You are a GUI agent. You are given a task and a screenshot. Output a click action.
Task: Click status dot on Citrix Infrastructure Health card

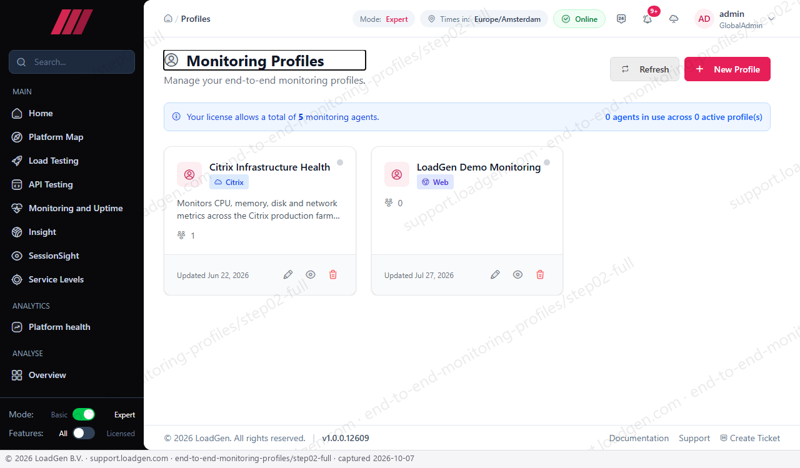pos(340,162)
